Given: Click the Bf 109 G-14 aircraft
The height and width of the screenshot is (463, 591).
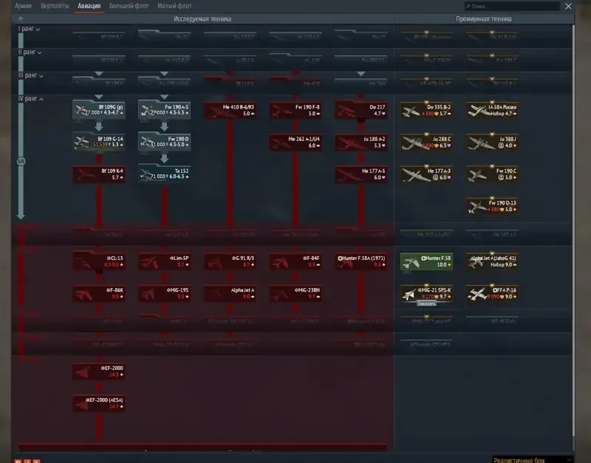Looking at the screenshot, I should pos(99,142).
